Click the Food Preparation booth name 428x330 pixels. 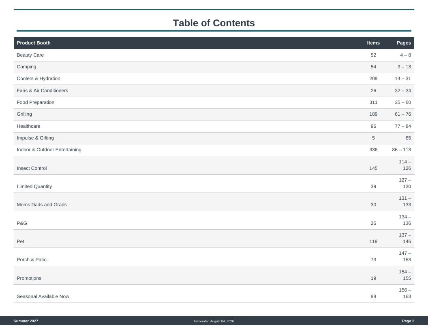[36, 102]
